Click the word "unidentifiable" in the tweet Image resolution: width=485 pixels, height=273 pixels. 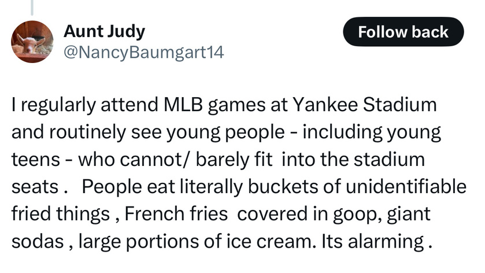pos(406,187)
